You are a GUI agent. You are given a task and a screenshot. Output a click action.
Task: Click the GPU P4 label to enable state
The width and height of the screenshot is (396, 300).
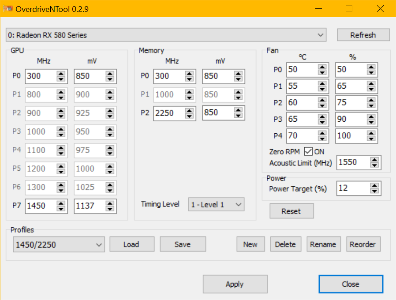17,150
